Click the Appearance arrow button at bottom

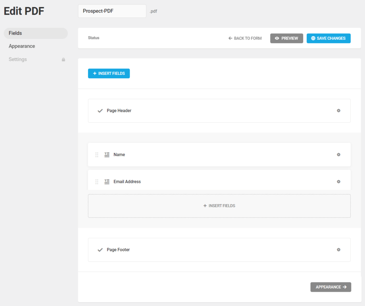tap(331, 287)
